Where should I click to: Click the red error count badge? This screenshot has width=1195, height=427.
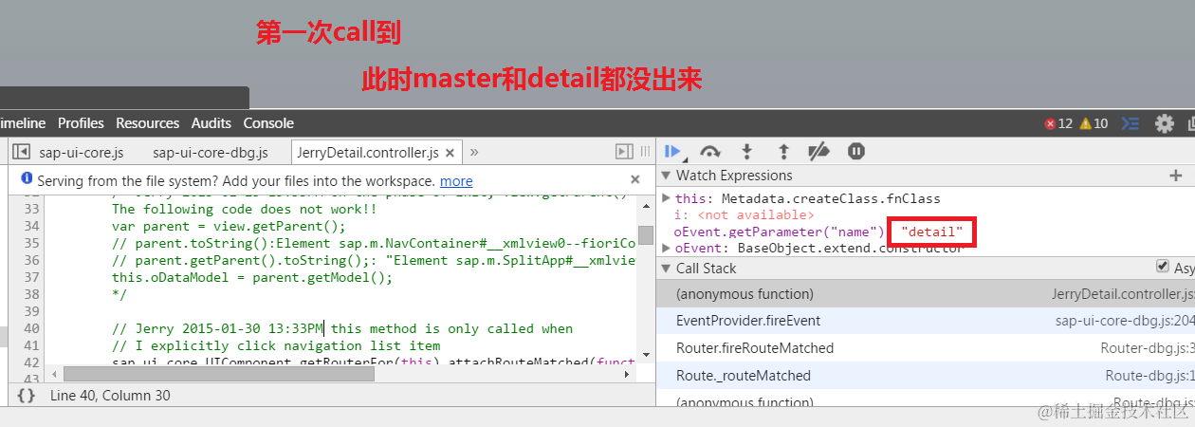pyautogui.click(x=1058, y=123)
